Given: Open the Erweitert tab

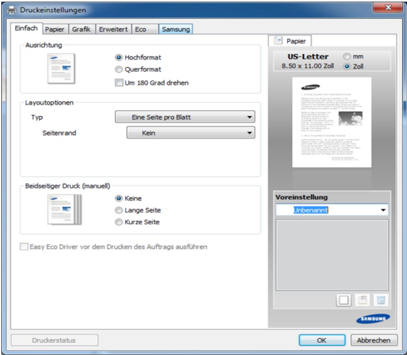Looking at the screenshot, I should pyautogui.click(x=113, y=29).
